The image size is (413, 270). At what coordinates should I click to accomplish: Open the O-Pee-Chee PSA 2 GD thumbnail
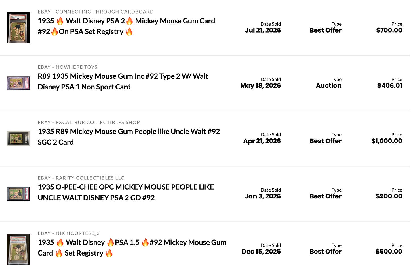18,194
